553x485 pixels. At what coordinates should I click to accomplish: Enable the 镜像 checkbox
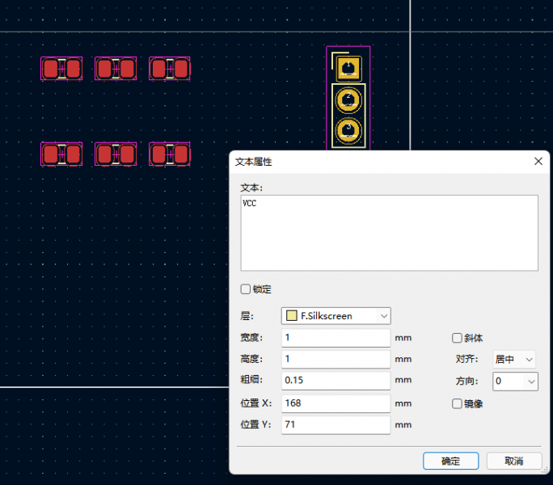(x=457, y=403)
